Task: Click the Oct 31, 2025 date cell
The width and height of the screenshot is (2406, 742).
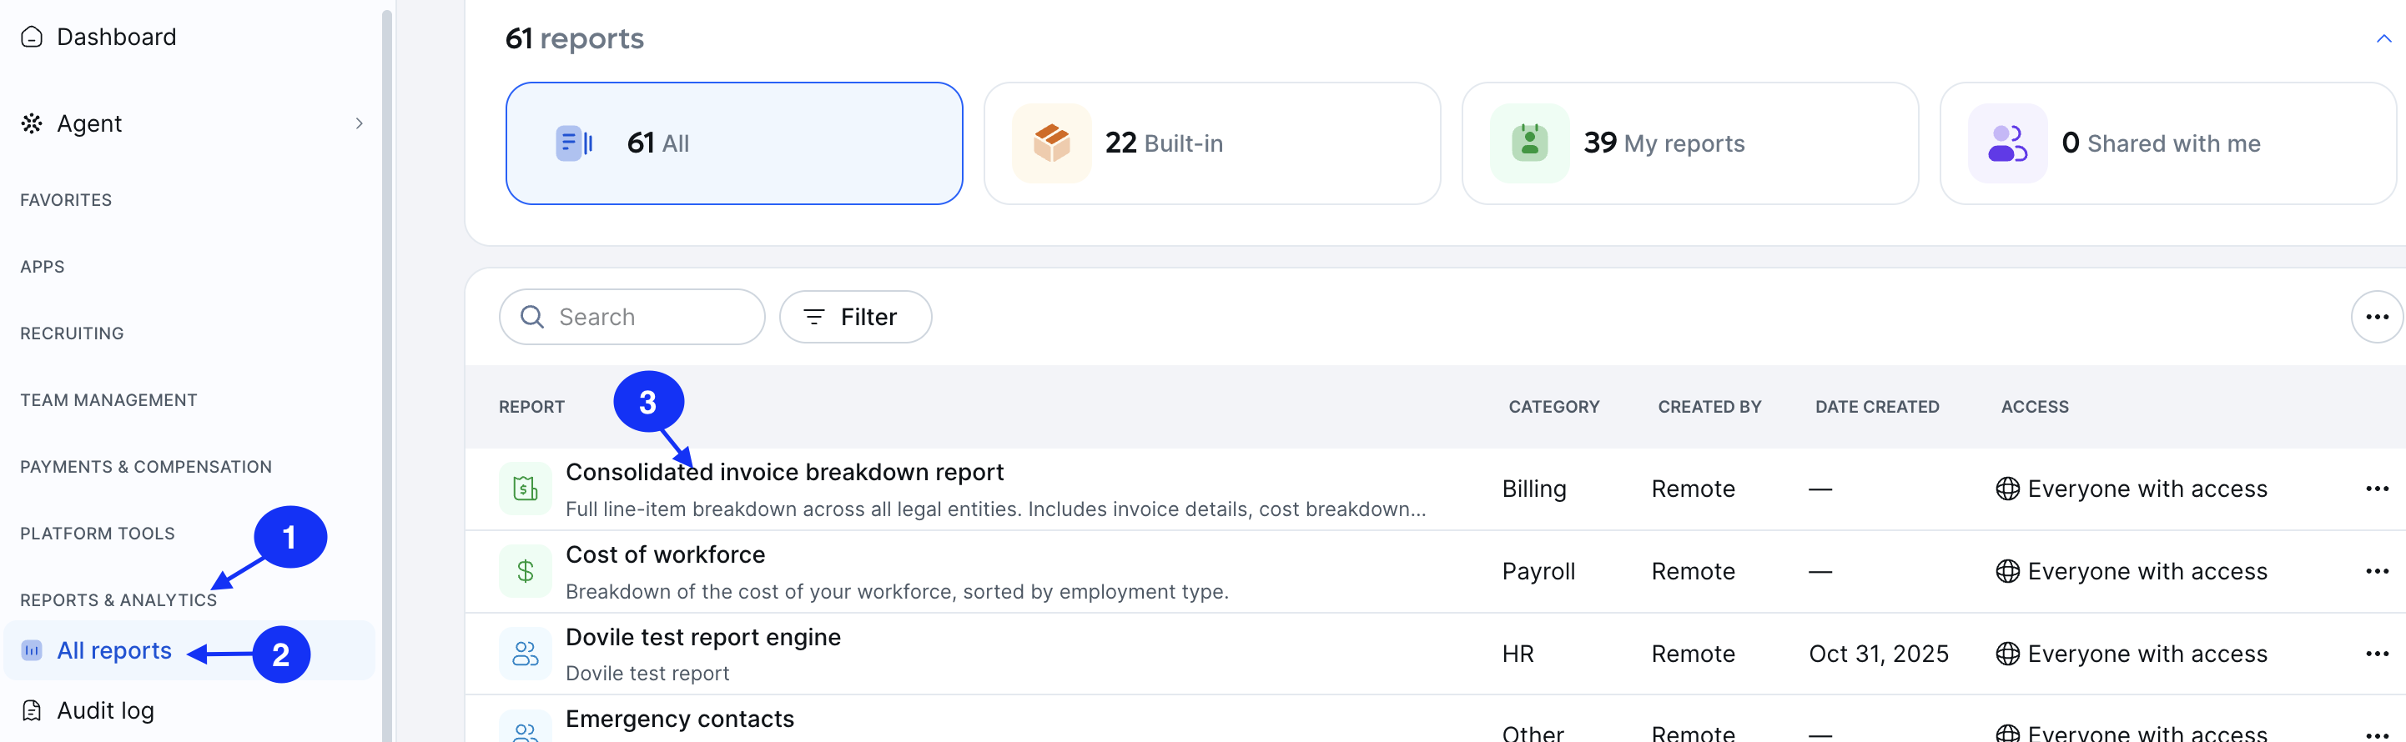Action: point(1878,654)
